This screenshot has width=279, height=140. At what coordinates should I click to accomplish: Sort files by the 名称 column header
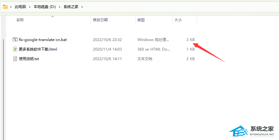pos(20,20)
